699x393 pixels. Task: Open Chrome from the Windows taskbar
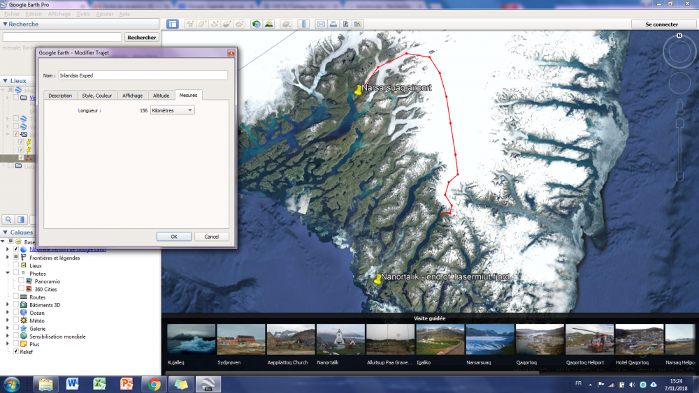[154, 384]
